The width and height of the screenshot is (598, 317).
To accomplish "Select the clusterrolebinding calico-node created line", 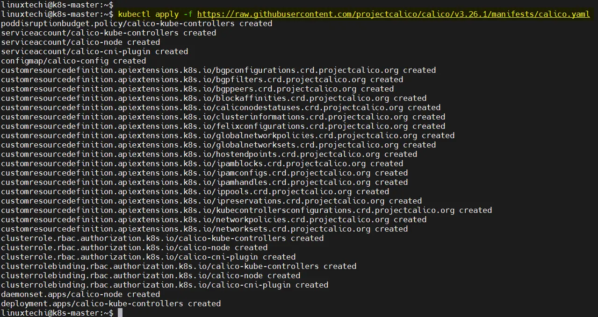I will pos(151,275).
